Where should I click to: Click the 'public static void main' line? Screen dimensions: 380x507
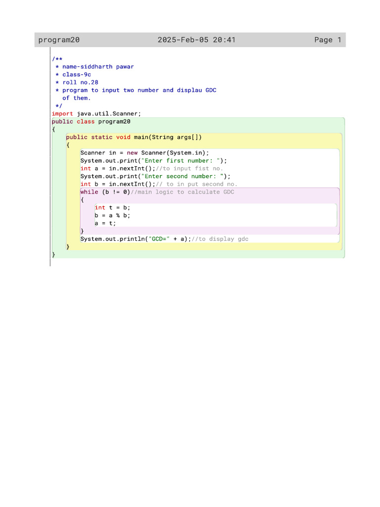pyautogui.click(x=134, y=137)
